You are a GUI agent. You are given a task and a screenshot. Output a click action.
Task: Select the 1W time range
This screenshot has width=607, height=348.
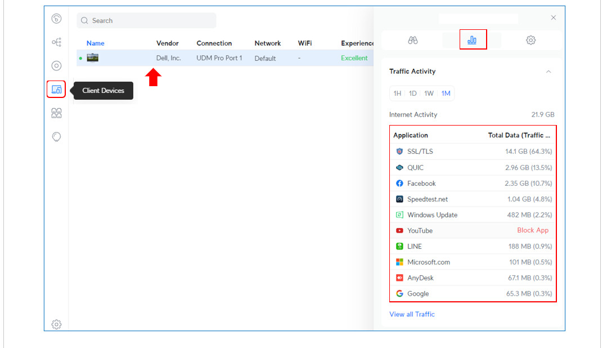click(429, 93)
